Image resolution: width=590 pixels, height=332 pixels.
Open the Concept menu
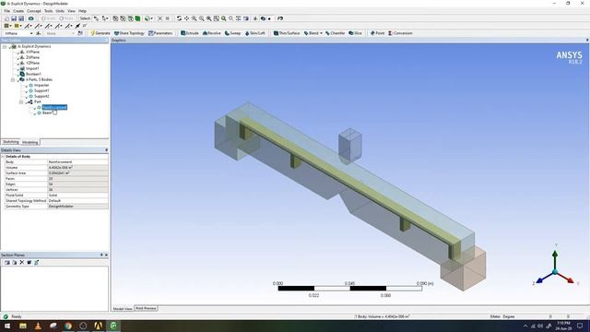[34, 11]
